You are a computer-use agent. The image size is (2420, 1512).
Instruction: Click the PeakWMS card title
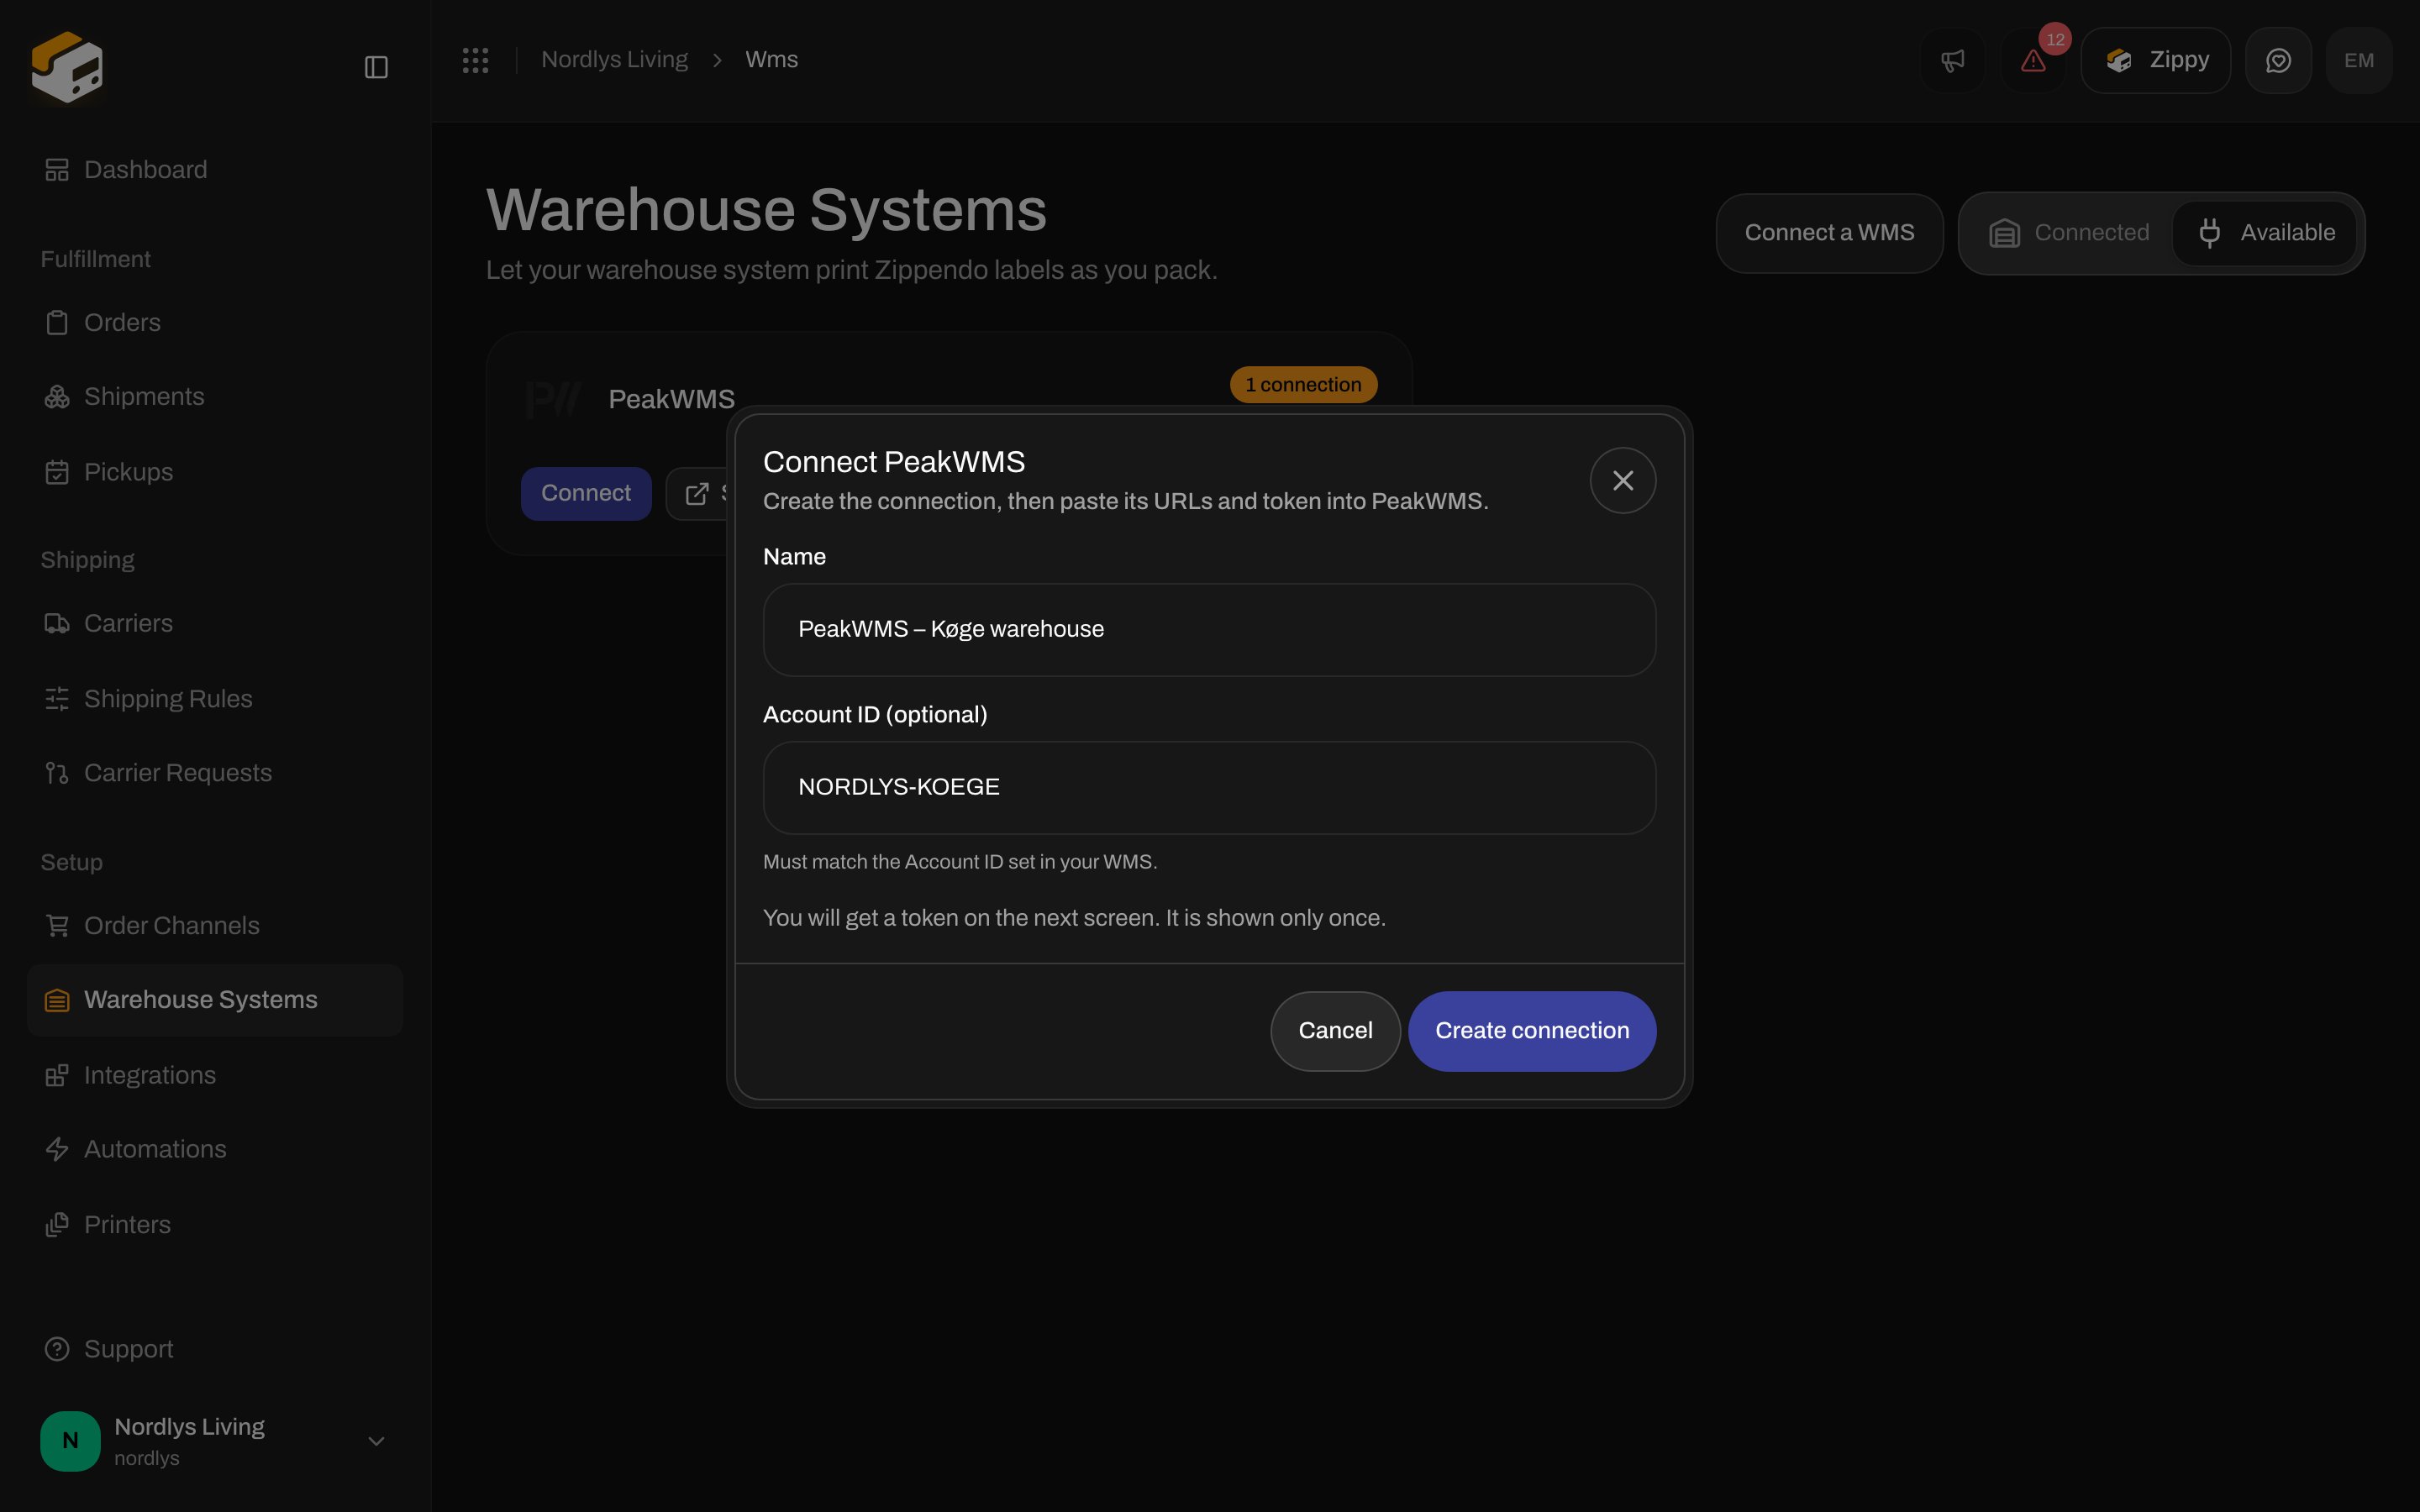[x=671, y=400]
